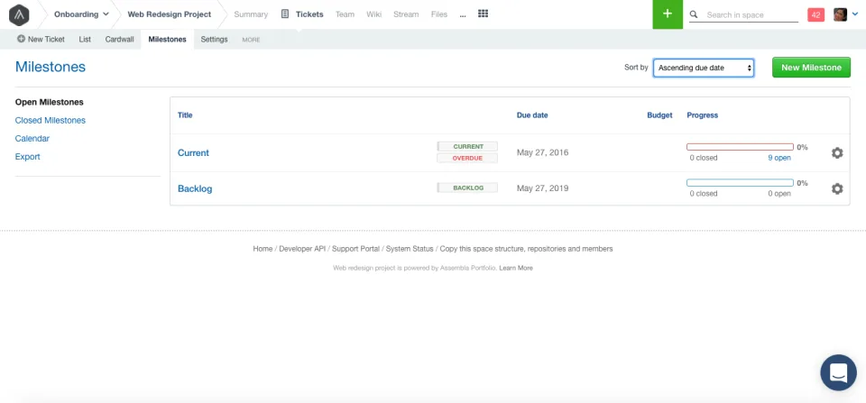Screen dimensions: 866x403
Task: Expand the MORE submenu in Tickets bar
Action: (251, 40)
